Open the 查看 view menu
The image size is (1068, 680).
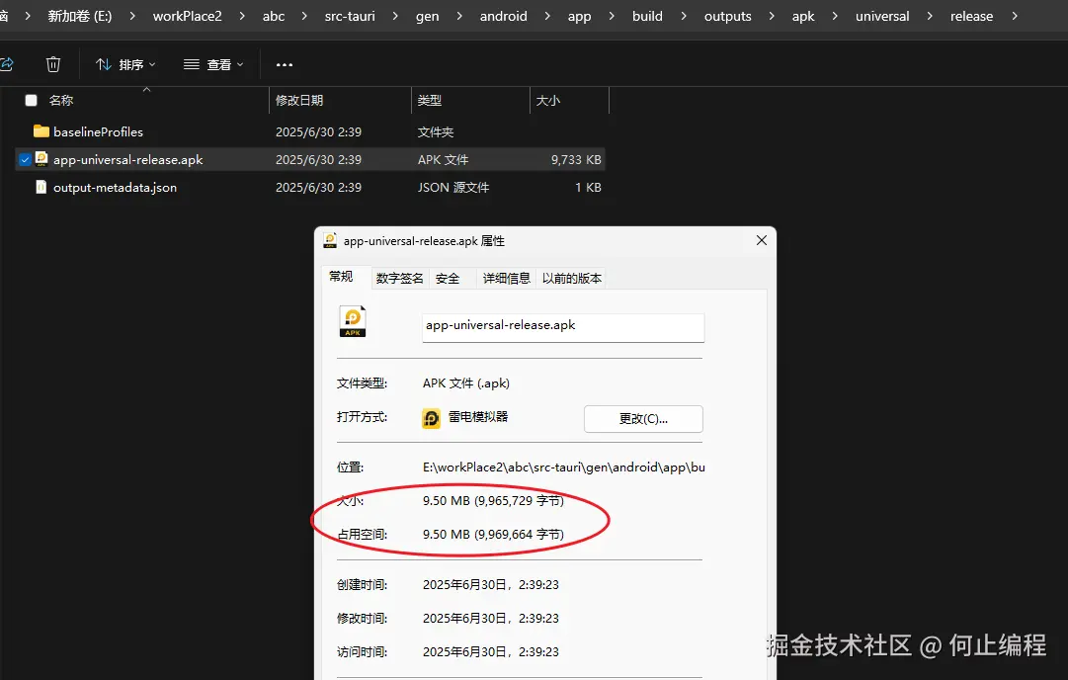pyautogui.click(x=213, y=64)
